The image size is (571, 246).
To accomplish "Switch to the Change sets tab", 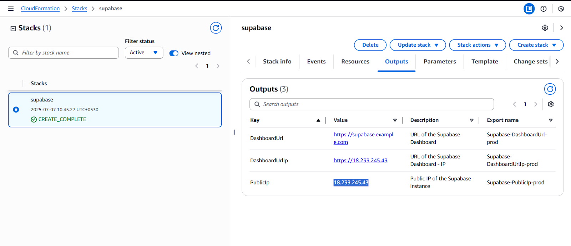I will click(531, 62).
